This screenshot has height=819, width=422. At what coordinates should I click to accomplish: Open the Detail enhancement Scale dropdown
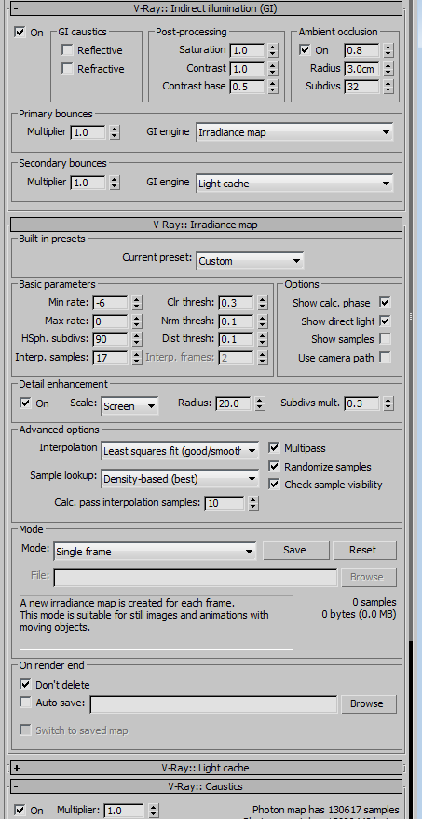[x=129, y=406]
